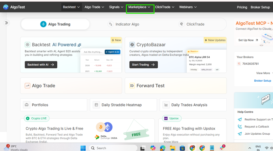273x151 pixels.
Task: Click the Start Trading button
Action: (143, 65)
